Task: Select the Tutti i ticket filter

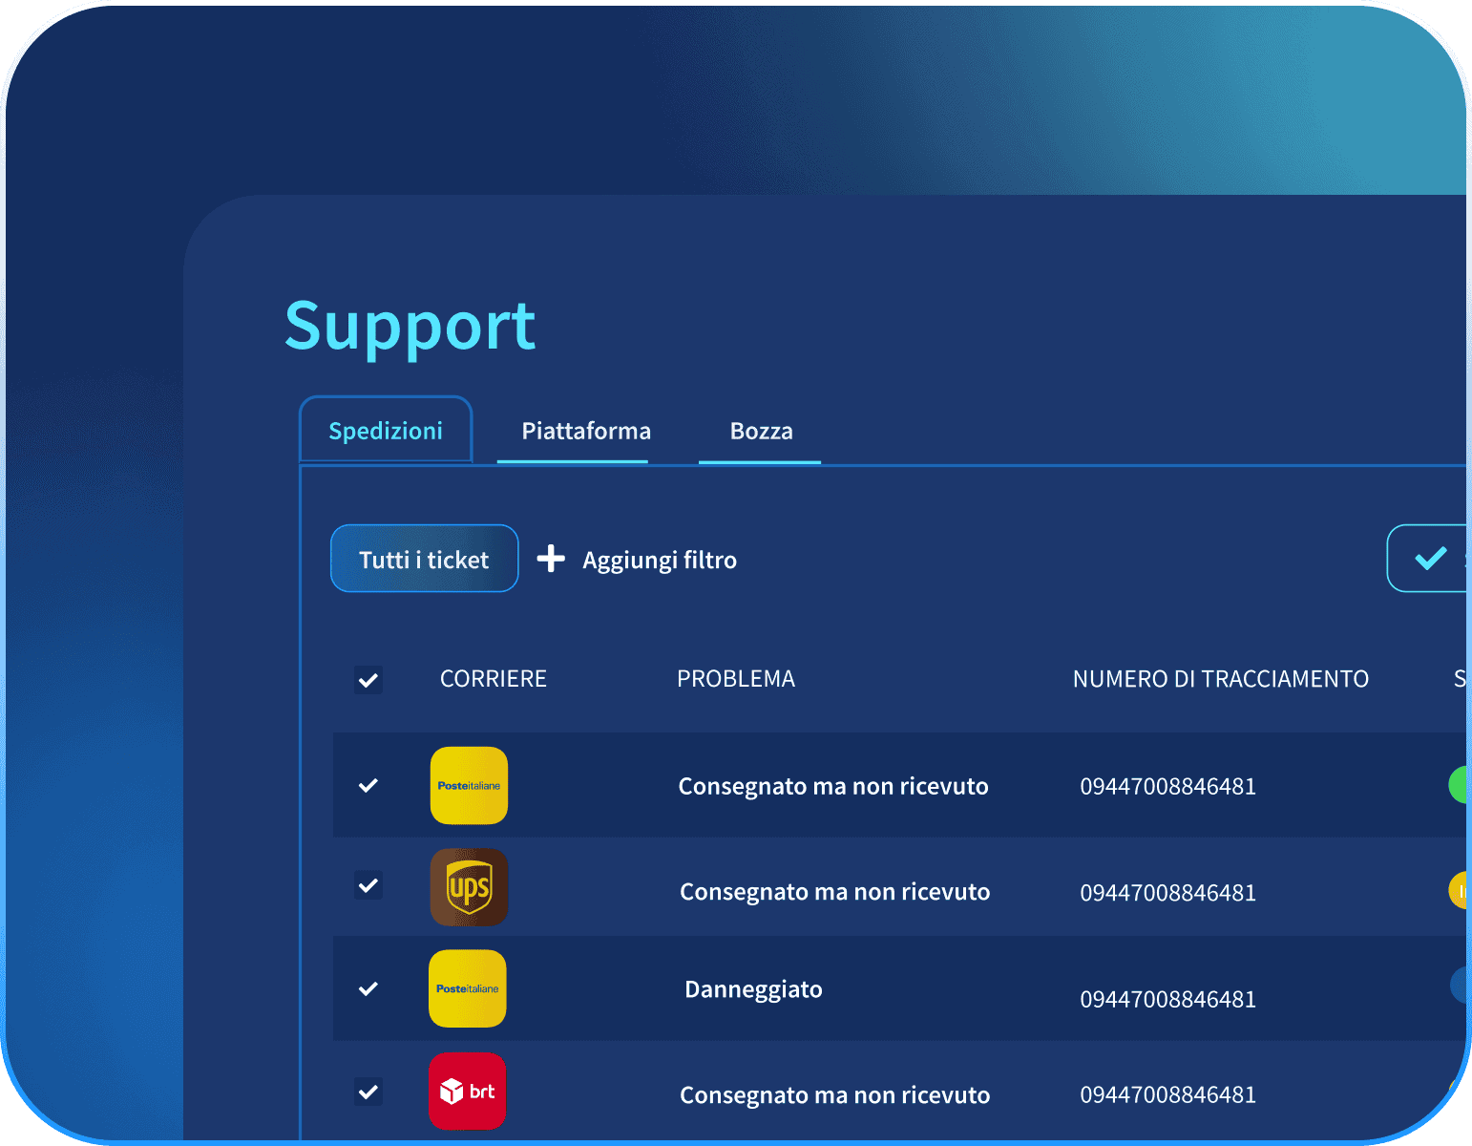Action: [x=424, y=559]
